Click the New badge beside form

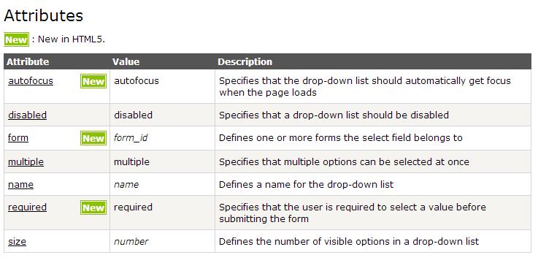point(93,138)
